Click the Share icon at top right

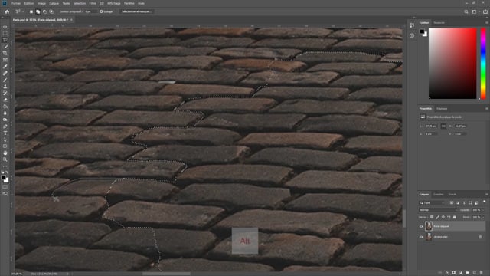pyautogui.click(x=485, y=11)
